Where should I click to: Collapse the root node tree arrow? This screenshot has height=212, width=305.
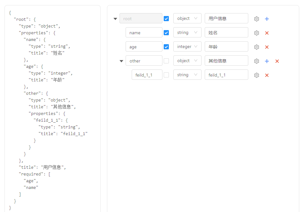tap(115, 19)
